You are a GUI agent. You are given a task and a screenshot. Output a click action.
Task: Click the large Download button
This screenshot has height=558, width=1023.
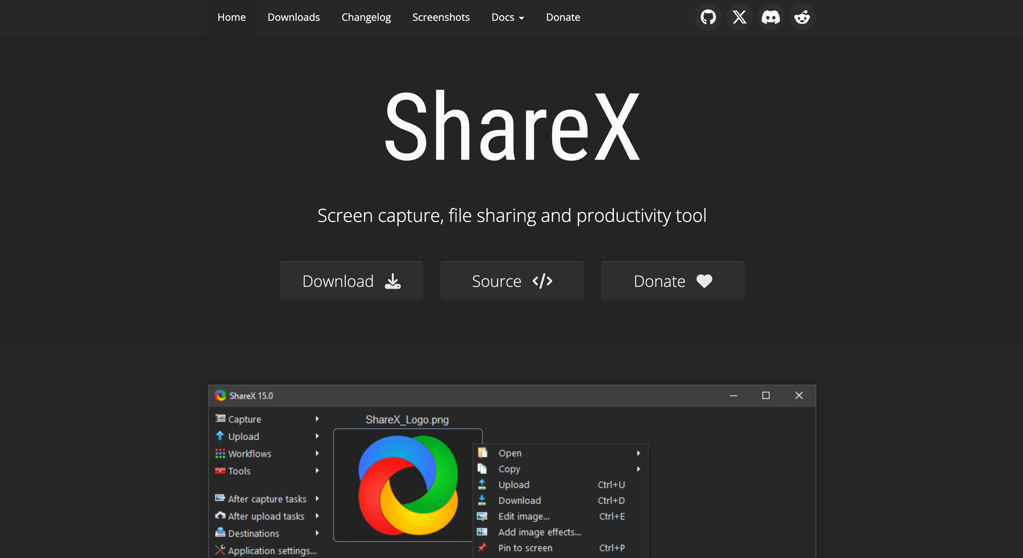tap(351, 281)
